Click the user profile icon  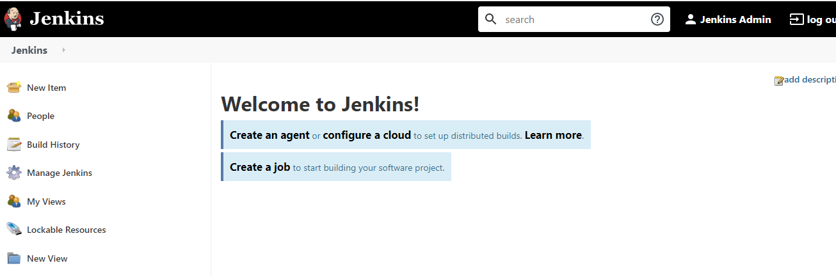click(x=690, y=19)
